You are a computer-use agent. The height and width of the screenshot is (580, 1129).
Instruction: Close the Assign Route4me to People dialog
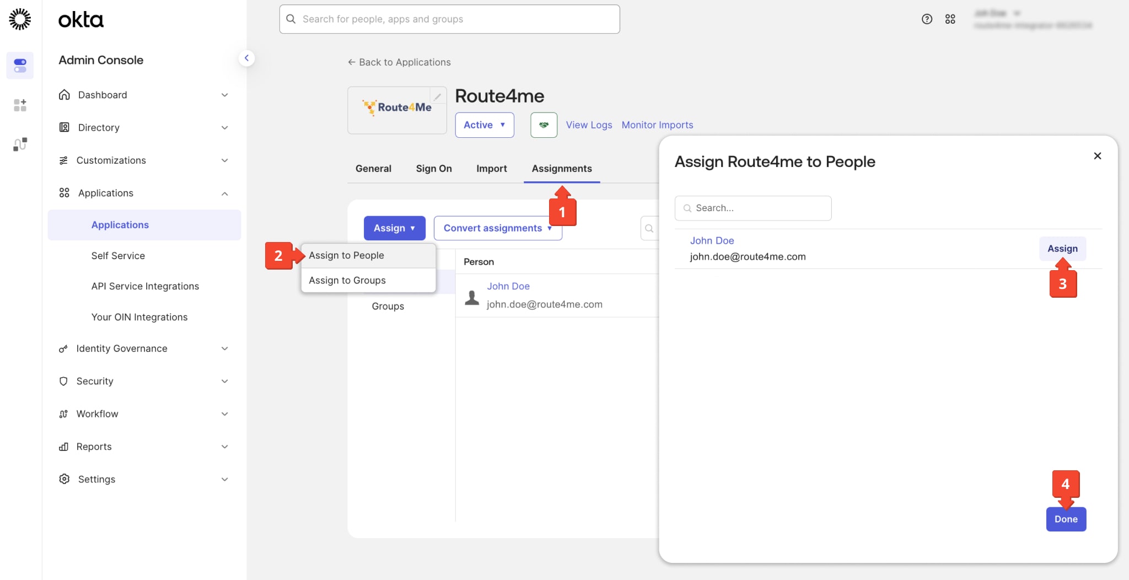1097,156
